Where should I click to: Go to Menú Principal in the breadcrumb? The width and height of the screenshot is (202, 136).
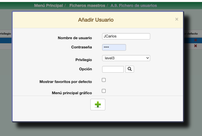click(x=48, y=6)
